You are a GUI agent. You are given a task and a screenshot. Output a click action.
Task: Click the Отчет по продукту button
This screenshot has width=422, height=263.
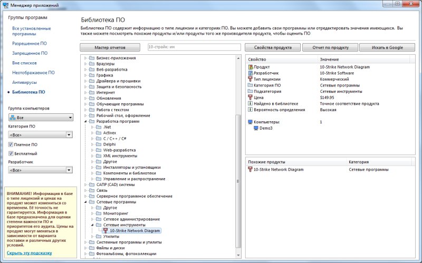click(x=330, y=47)
